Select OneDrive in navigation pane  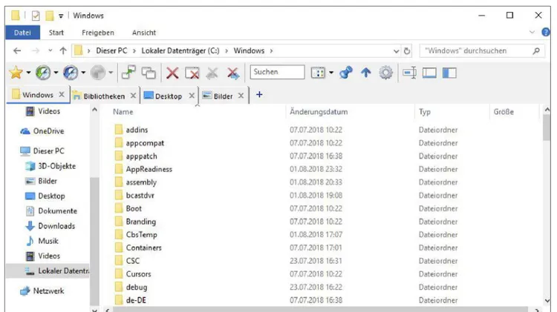click(49, 131)
